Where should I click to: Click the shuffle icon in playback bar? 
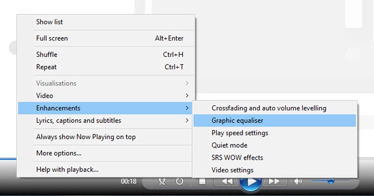point(162,182)
